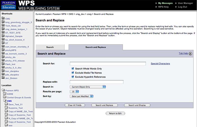The width and height of the screenshot is (197, 127).
Task: Click the Search for text field
Action: point(108,64)
